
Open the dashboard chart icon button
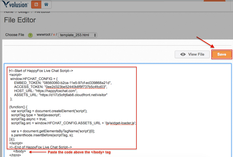tap(36, 5)
